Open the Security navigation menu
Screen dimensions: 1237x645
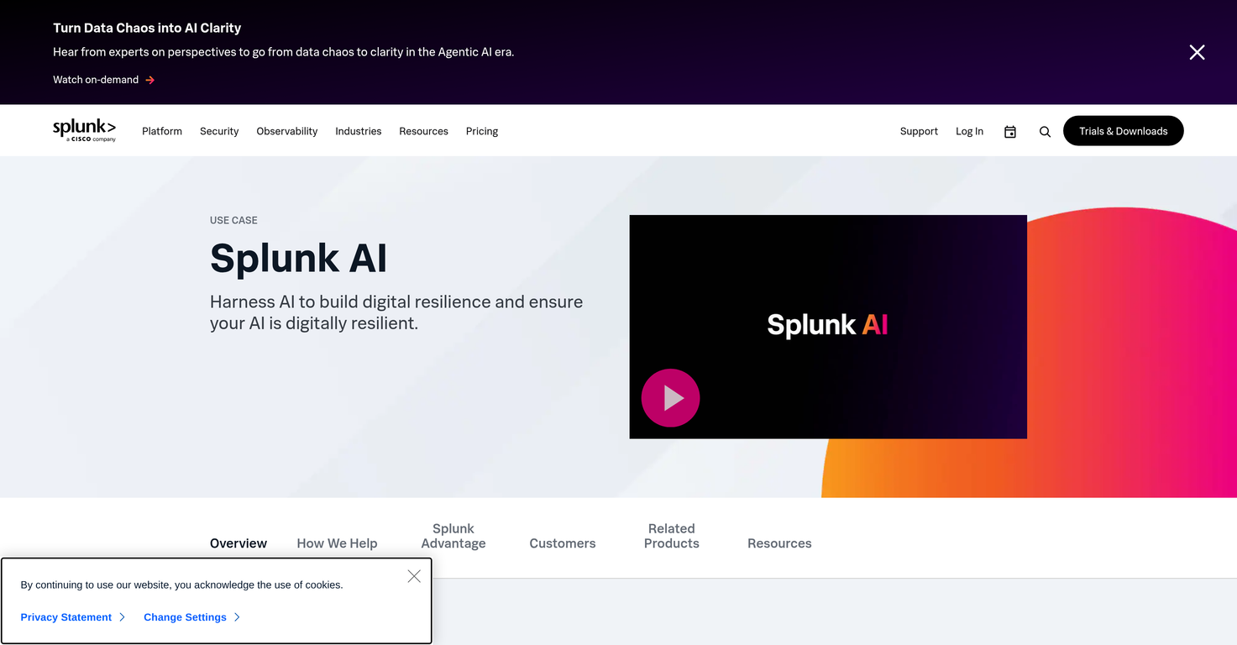tap(218, 131)
